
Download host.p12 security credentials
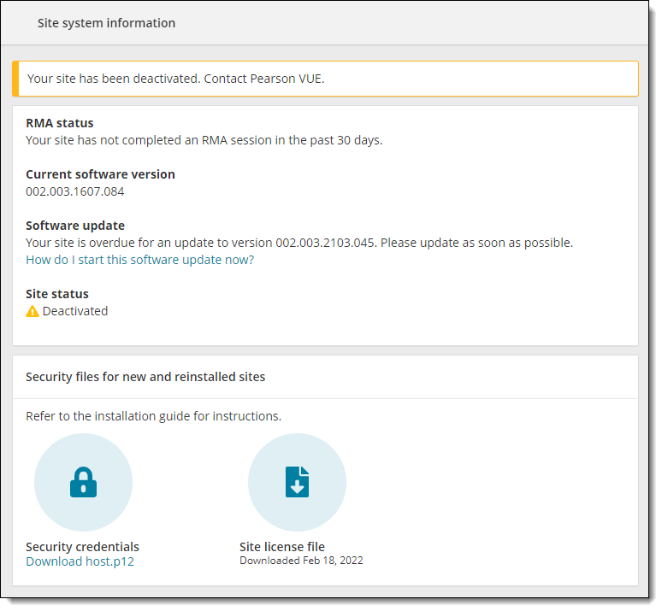coord(80,561)
